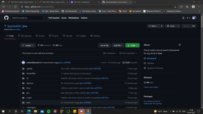Reload the page with the refresh icon
Image resolution: width=203 pixels, height=114 pixels.
(x=15, y=7)
